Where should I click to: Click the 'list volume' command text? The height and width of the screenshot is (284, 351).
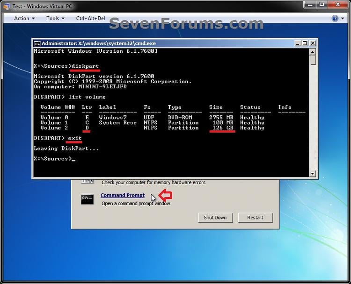click(87, 97)
